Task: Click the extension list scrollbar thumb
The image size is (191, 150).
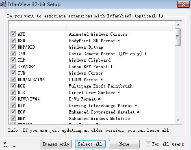Action: (x=178, y=37)
